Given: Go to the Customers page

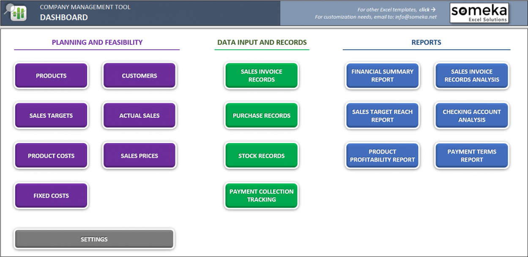Looking at the screenshot, I should click(x=139, y=76).
